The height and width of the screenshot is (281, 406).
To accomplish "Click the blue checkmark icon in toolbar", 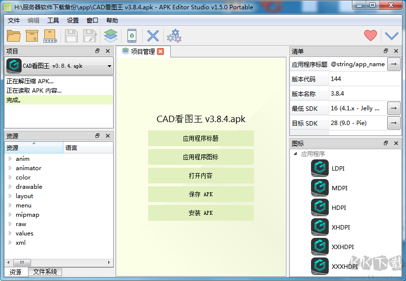I will point(391,36).
